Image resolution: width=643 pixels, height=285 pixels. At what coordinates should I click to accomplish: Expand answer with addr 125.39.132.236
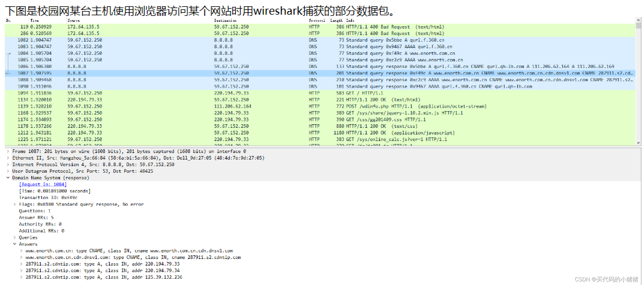[21, 277]
